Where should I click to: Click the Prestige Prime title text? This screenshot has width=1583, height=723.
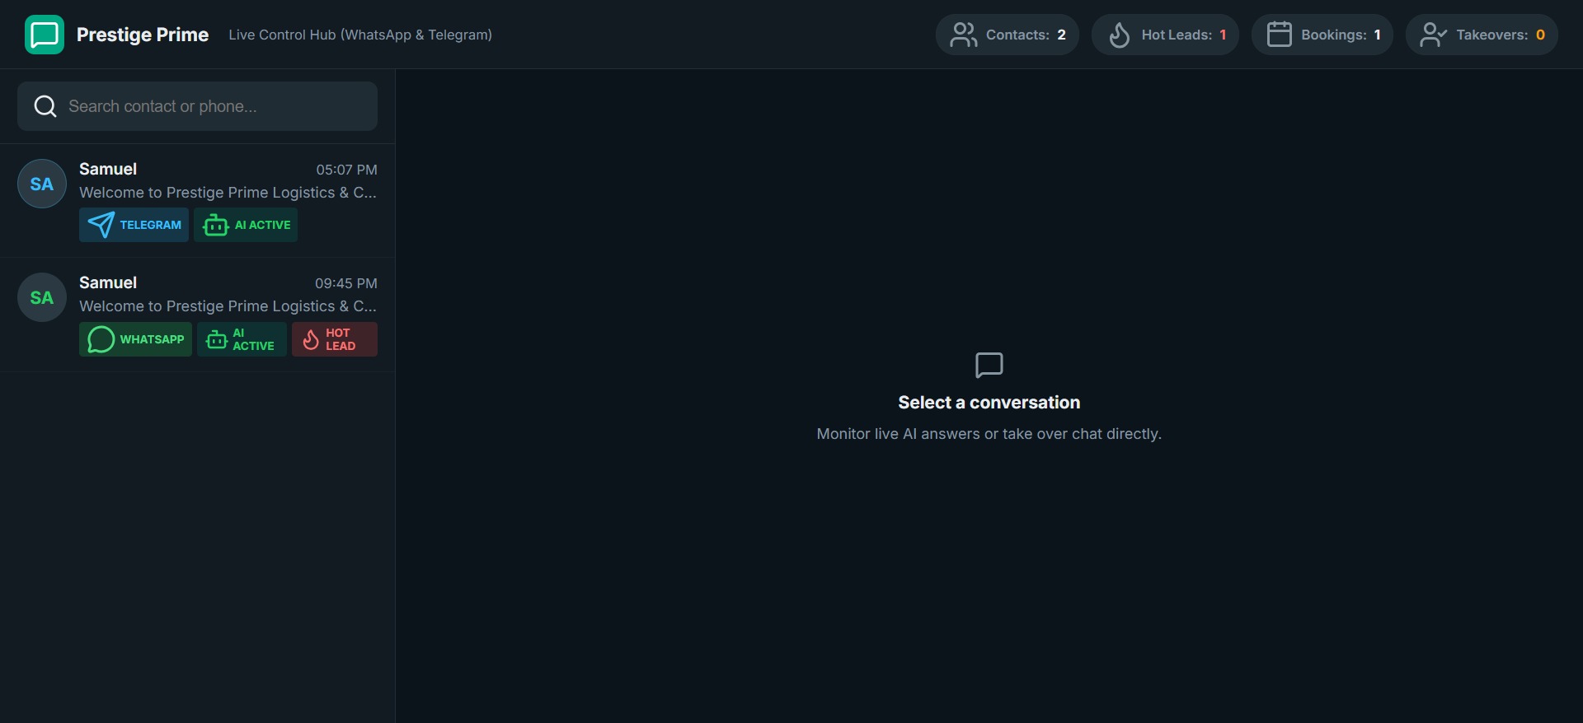[x=143, y=35]
